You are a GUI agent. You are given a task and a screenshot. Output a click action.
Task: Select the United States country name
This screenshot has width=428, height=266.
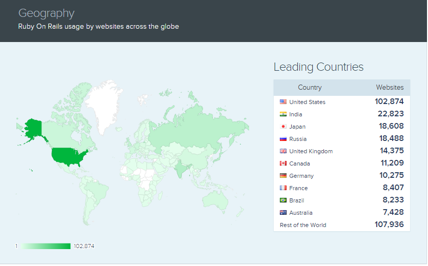pos(308,102)
